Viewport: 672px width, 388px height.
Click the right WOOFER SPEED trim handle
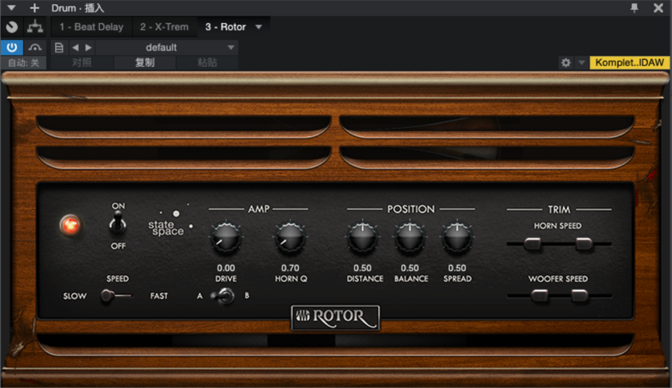(579, 296)
